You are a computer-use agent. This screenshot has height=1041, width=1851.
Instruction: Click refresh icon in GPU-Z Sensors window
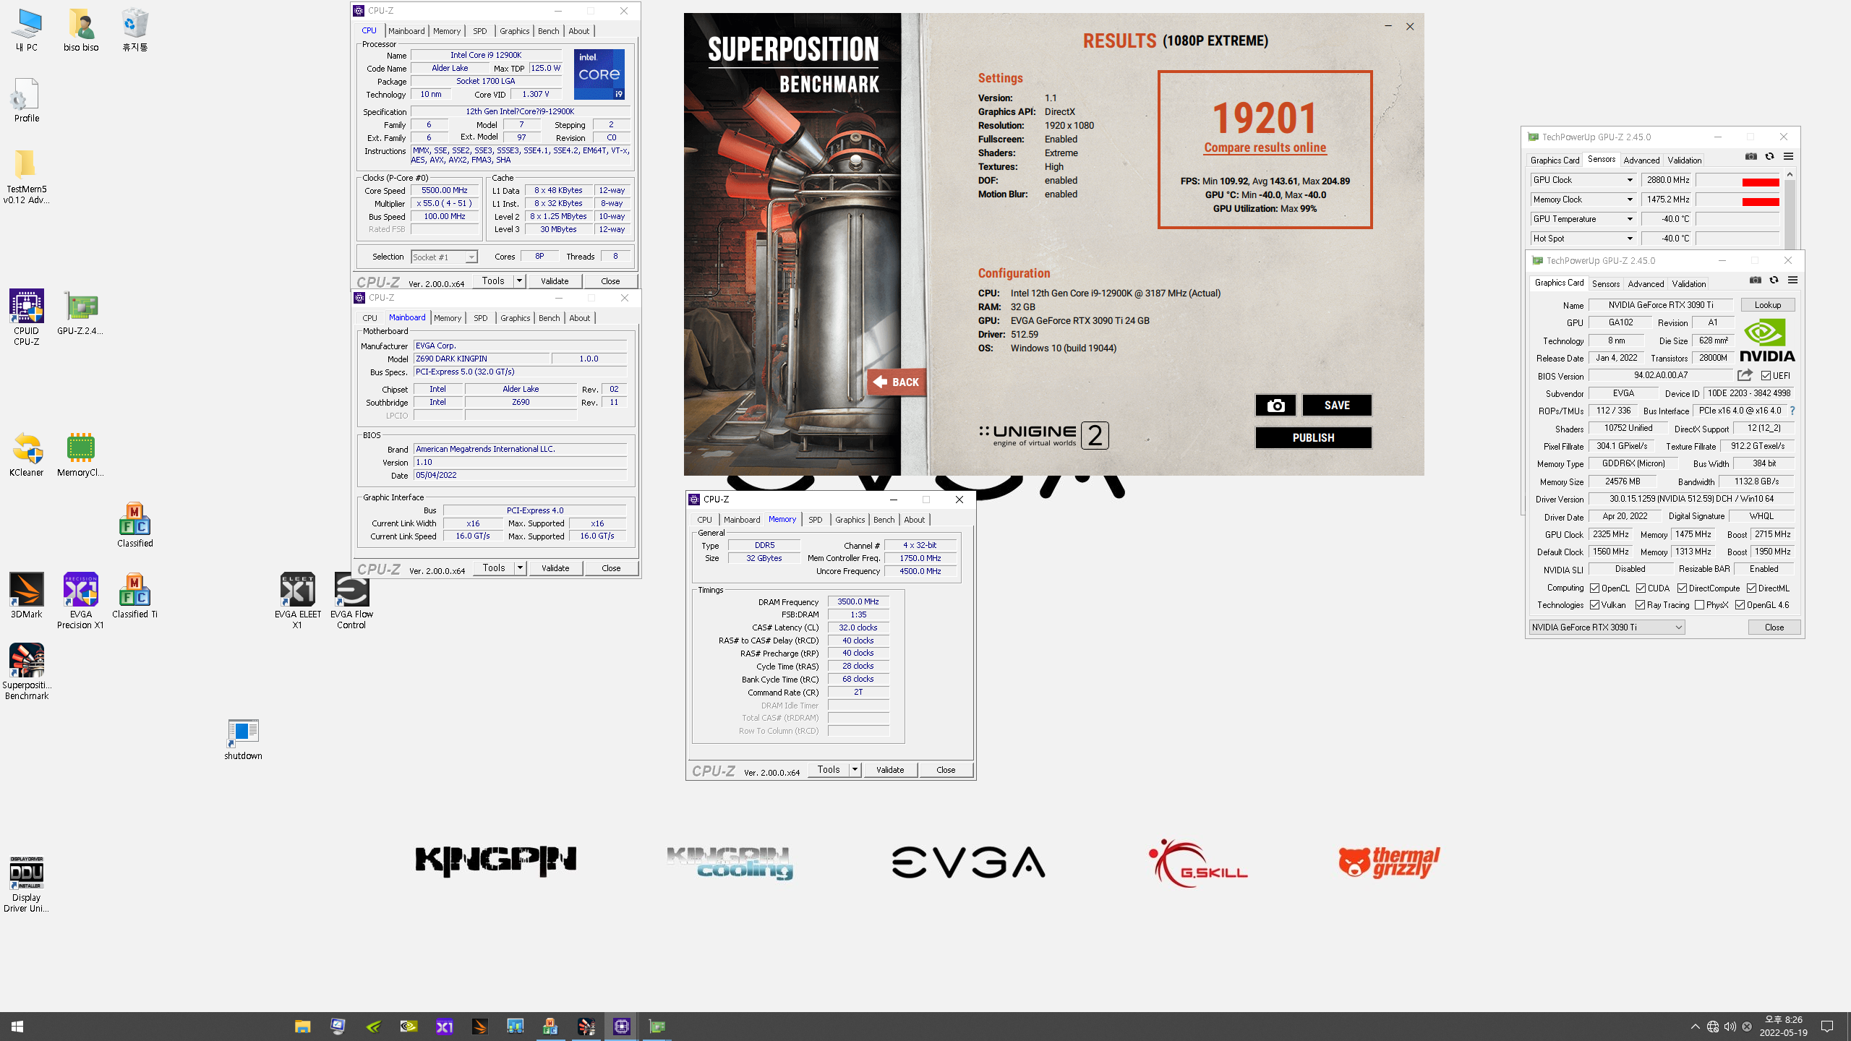point(1769,157)
